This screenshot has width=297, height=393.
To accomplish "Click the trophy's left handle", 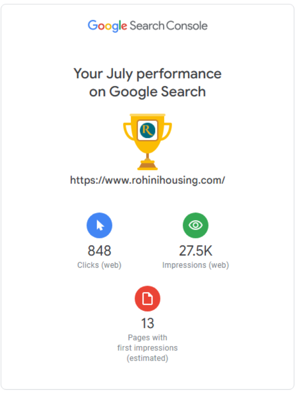I will [129, 131].
